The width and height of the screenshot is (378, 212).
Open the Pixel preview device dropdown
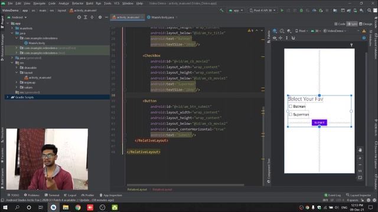pos(301,31)
